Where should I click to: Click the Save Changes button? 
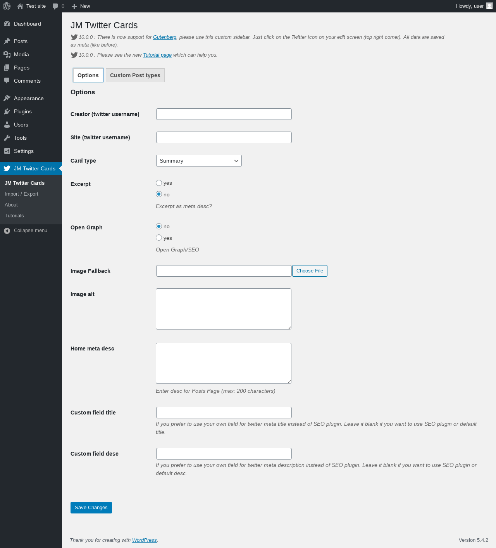[91, 508]
